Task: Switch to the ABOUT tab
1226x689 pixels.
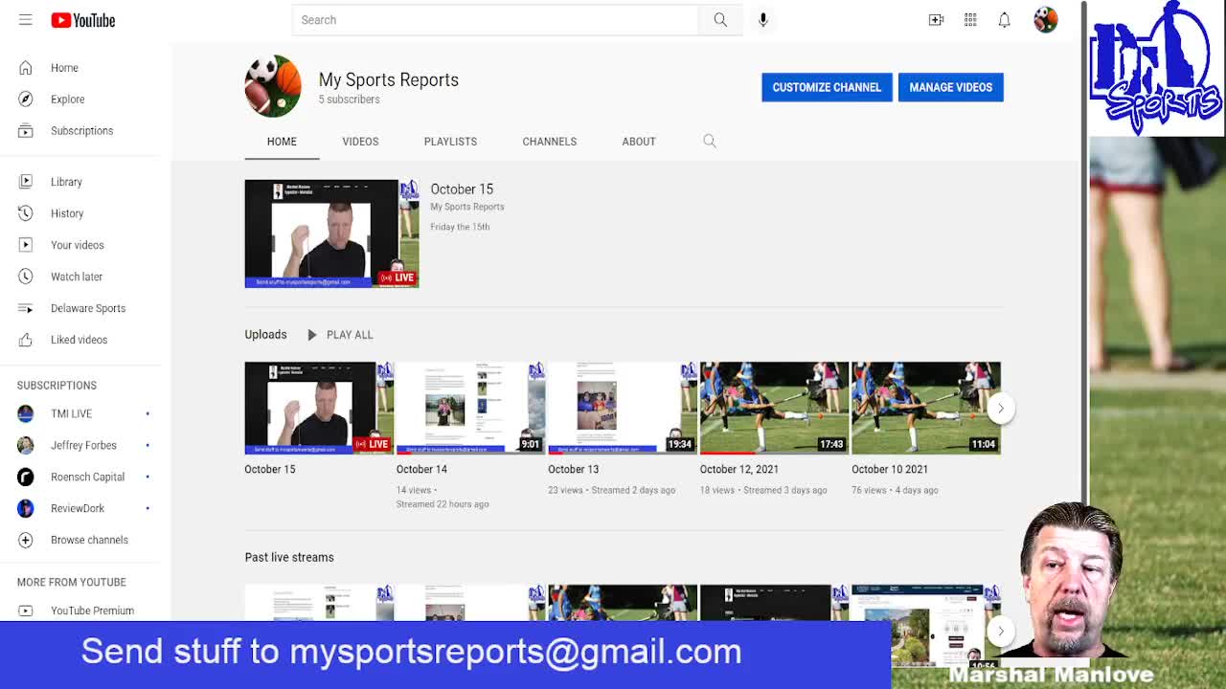Action: point(639,142)
